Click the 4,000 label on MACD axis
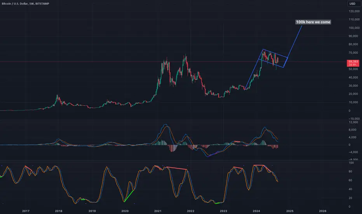Image resolution: width=362 pixels, height=214 pixels. pyautogui.click(x=353, y=137)
